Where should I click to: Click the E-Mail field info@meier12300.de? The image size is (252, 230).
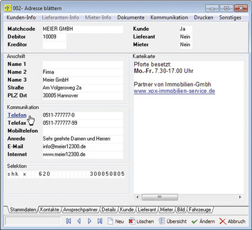[83, 146]
